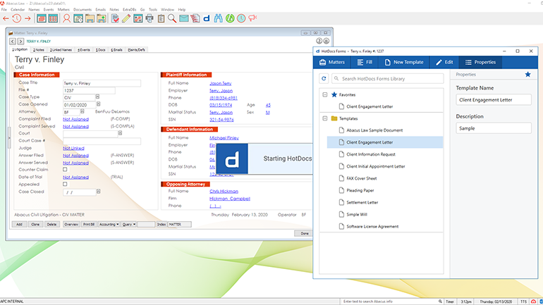Click the Matters button in HotDocs Forms
This screenshot has height=305, width=543.
point(331,62)
